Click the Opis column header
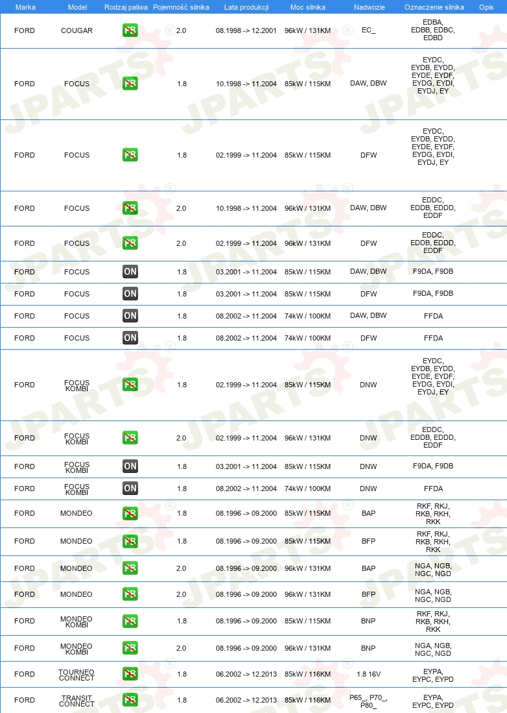The width and height of the screenshot is (507, 713). click(486, 7)
